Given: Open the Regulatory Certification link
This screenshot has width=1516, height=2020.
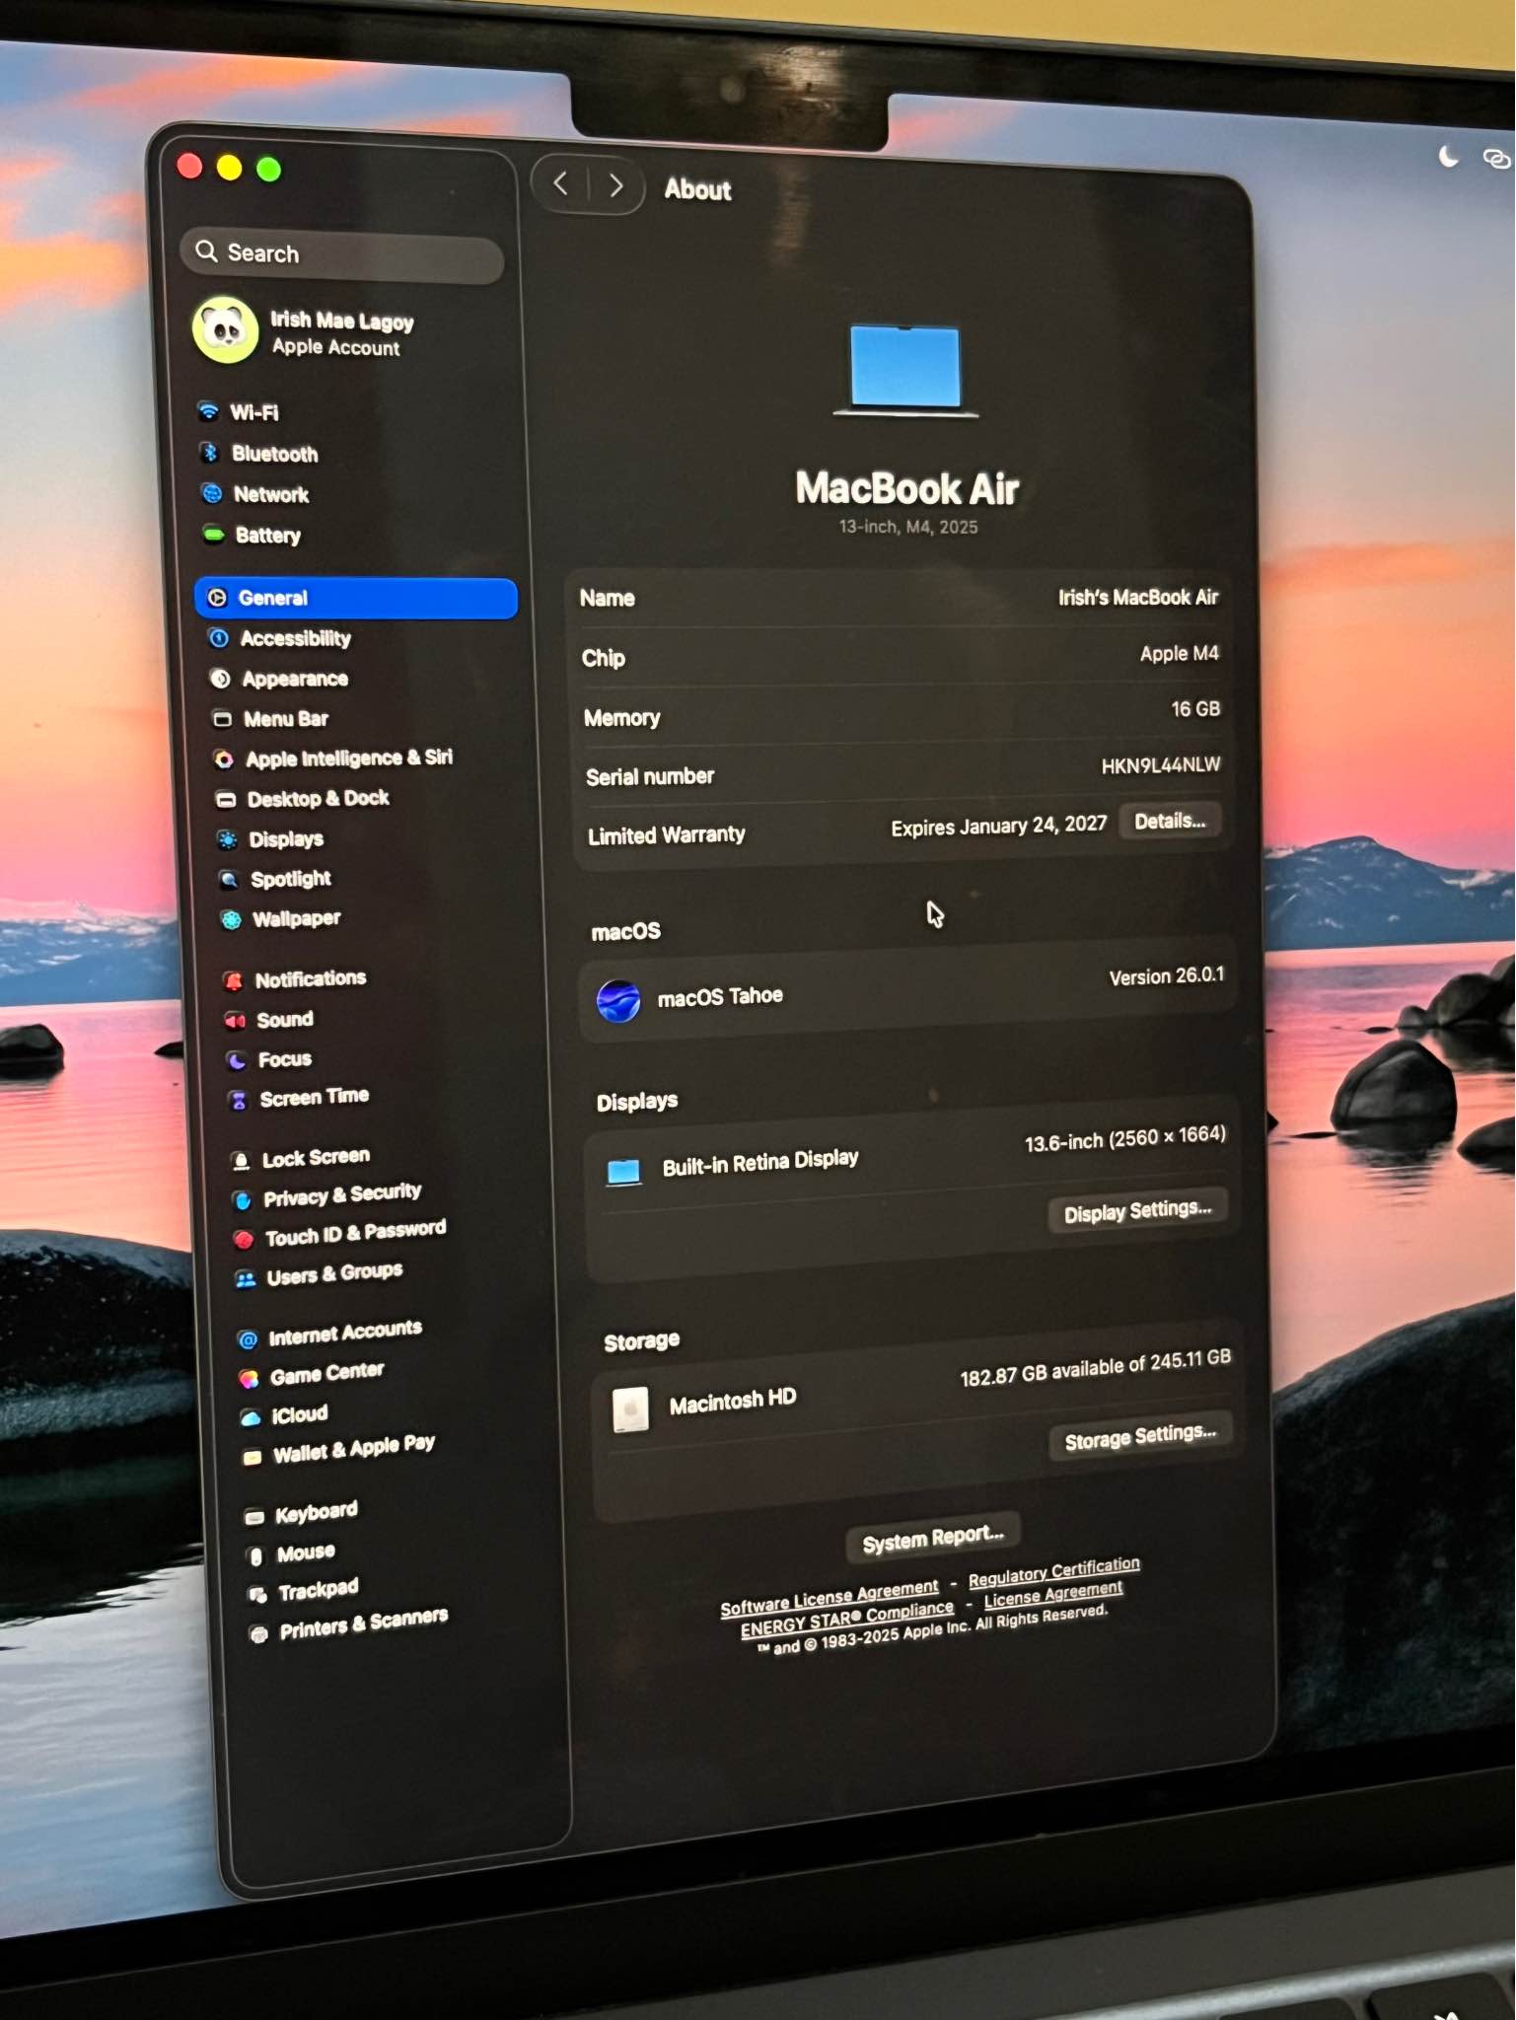Looking at the screenshot, I should pos(1054,1572).
